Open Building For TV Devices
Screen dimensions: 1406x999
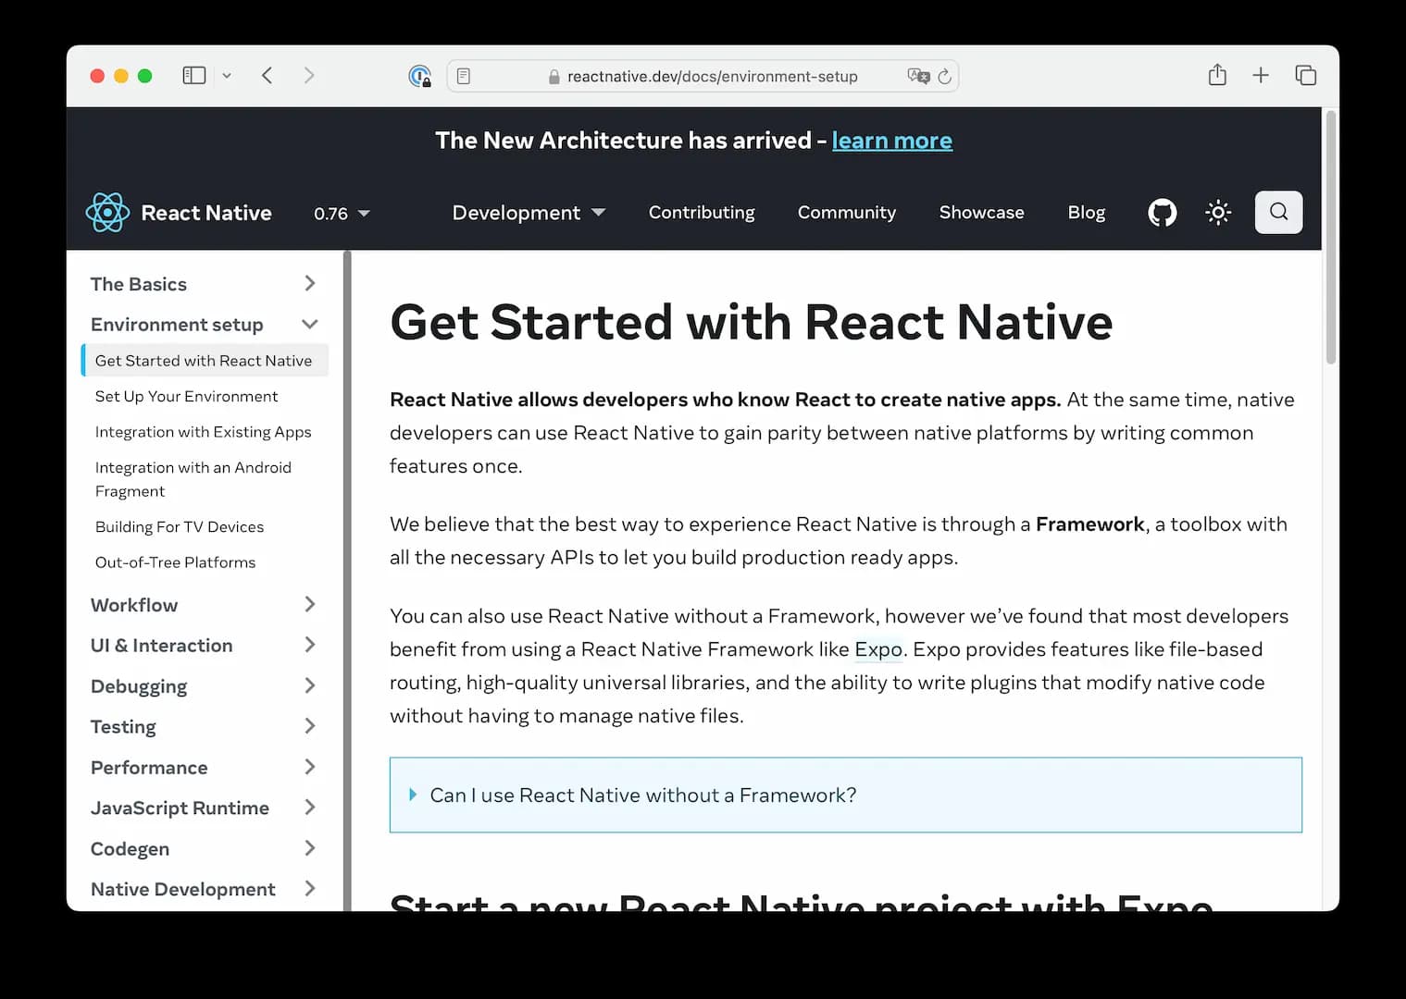[x=180, y=526]
